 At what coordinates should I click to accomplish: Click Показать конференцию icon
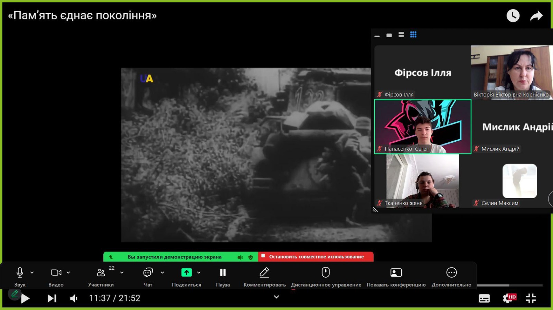coord(396,272)
